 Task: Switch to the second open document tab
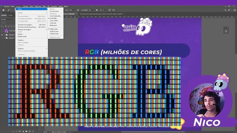click(x=101, y=14)
